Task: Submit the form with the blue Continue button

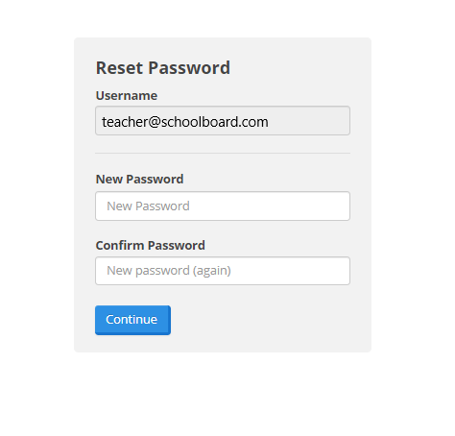Action: [132, 320]
